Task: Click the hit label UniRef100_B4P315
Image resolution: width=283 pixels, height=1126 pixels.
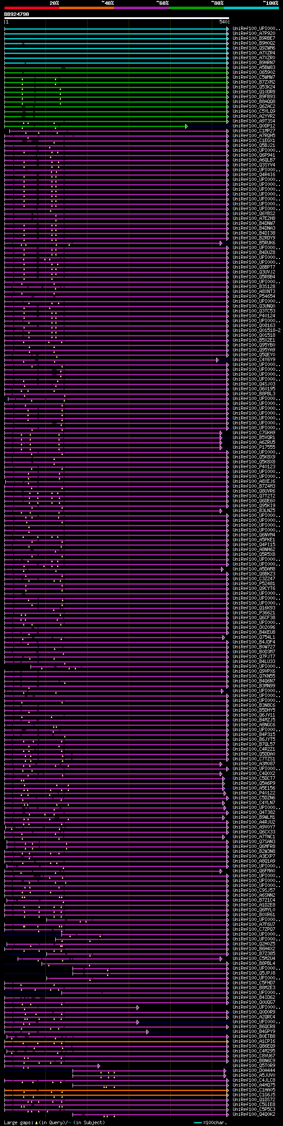Action: (x=254, y=735)
